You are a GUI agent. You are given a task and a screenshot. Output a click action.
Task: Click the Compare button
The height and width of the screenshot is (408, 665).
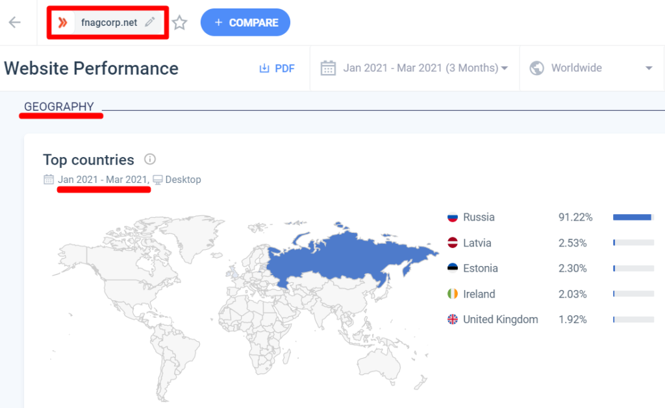click(245, 23)
